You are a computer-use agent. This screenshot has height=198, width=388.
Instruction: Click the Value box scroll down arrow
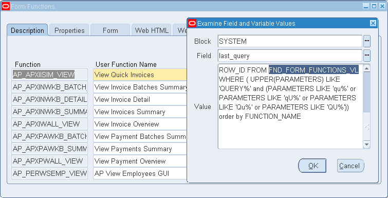pos(367,145)
